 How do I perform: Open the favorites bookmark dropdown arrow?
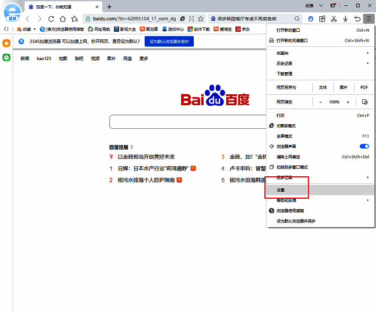click(x=35, y=29)
